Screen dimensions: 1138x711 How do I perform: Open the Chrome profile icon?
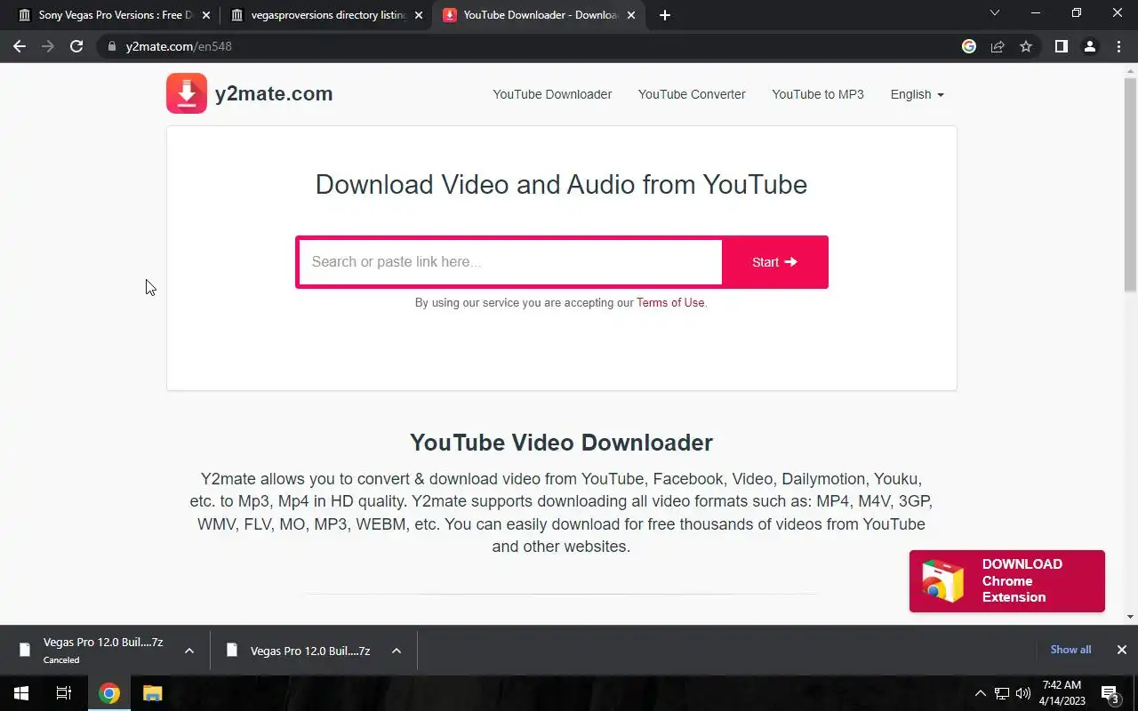click(1089, 46)
